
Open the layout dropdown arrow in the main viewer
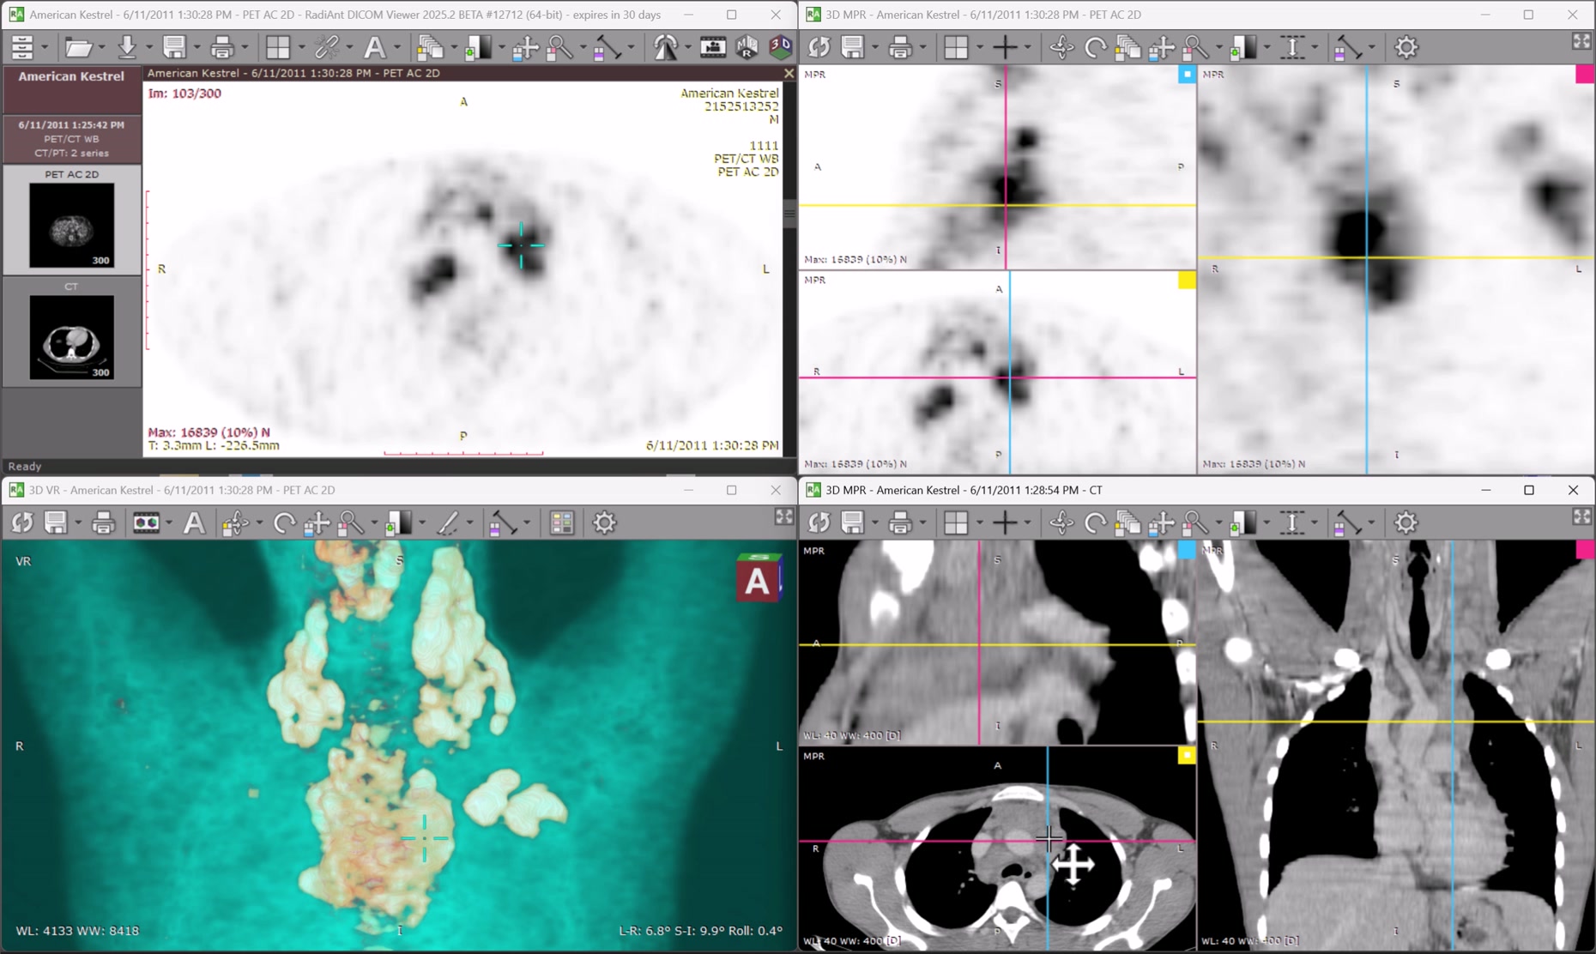[300, 48]
